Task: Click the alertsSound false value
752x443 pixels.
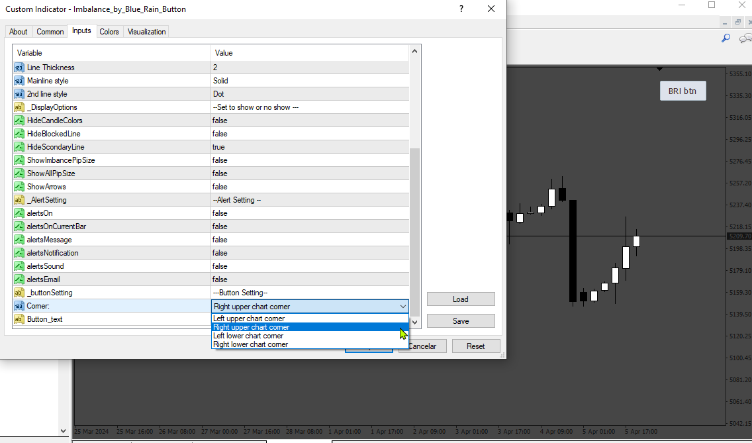Action: (x=220, y=266)
